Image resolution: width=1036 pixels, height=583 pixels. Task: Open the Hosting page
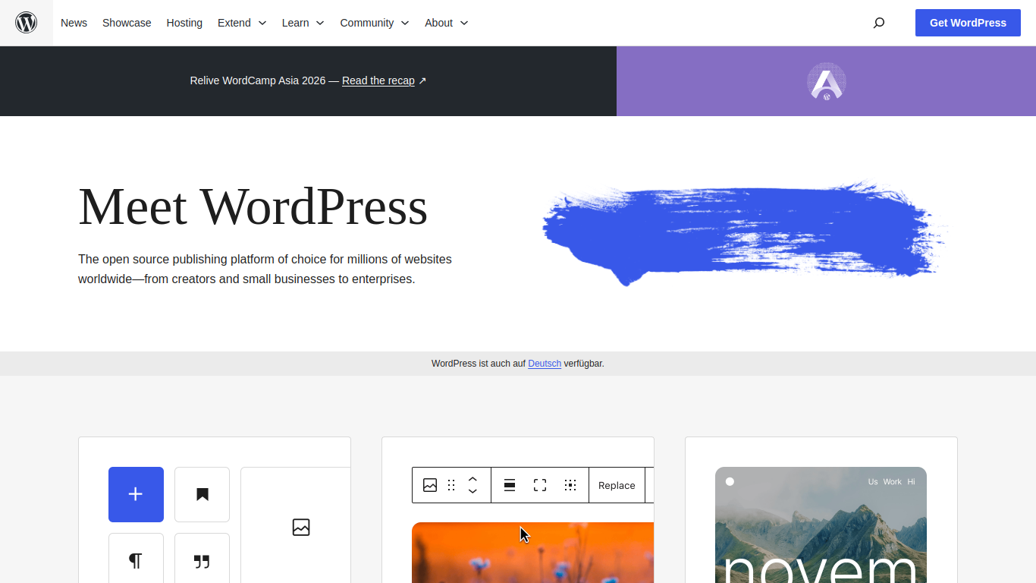pyautogui.click(x=184, y=23)
